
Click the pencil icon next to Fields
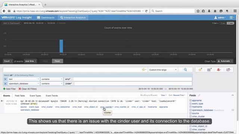pos(199,95)
